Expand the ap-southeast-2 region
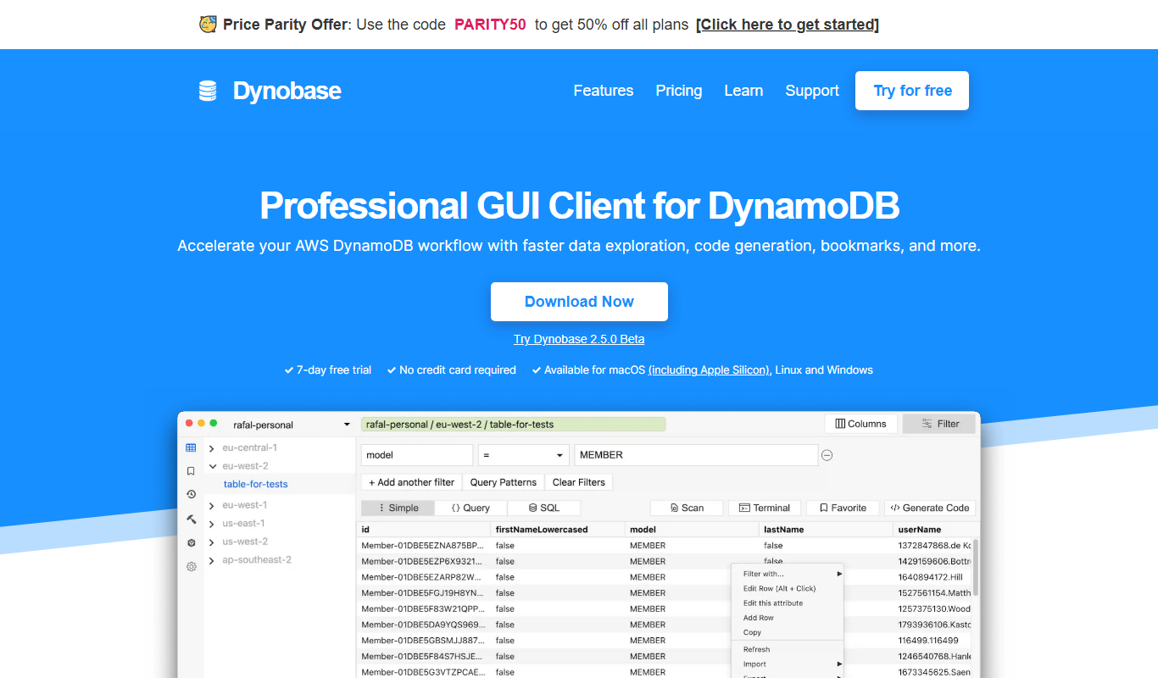1158x678 pixels. pyautogui.click(x=212, y=560)
